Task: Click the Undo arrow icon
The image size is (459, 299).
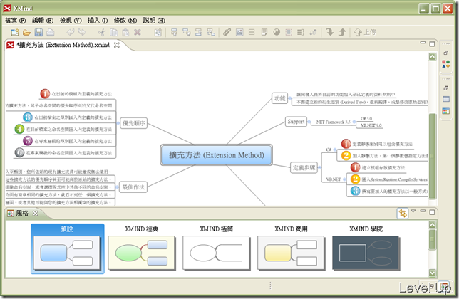Action: [x=71, y=32]
